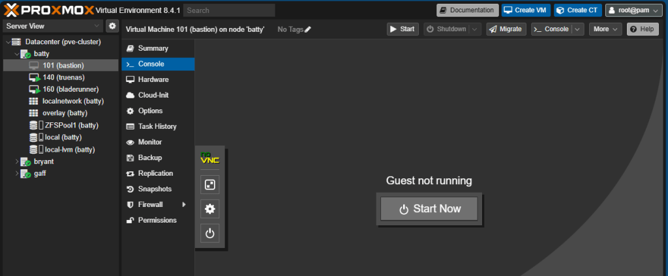Toggle noVNC fullscreen icon

click(209, 185)
